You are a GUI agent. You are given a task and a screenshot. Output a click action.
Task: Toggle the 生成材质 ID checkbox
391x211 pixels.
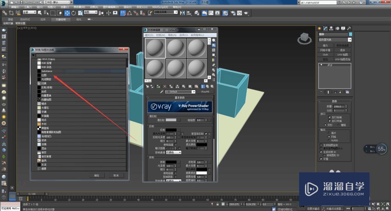[x=321, y=152]
